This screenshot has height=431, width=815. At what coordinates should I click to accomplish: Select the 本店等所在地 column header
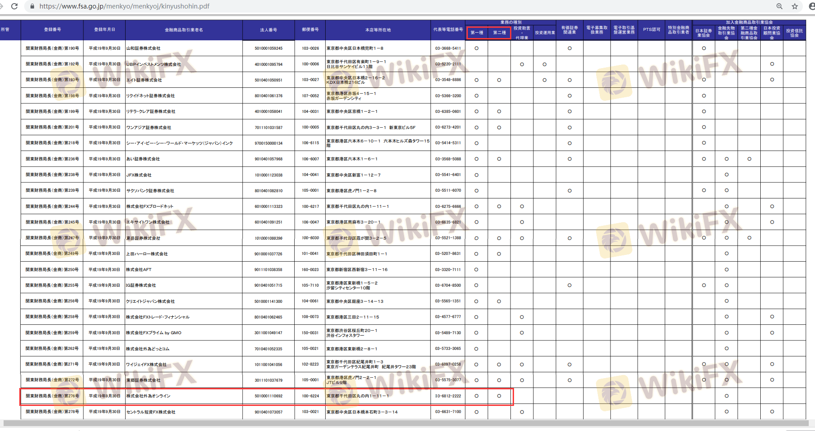pyautogui.click(x=378, y=30)
